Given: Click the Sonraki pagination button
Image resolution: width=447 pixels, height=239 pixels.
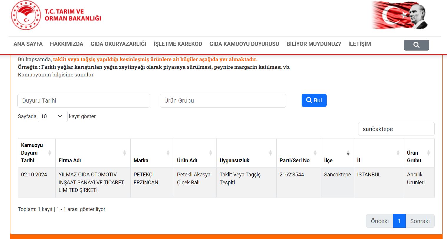Looking at the screenshot, I should 420,221.
